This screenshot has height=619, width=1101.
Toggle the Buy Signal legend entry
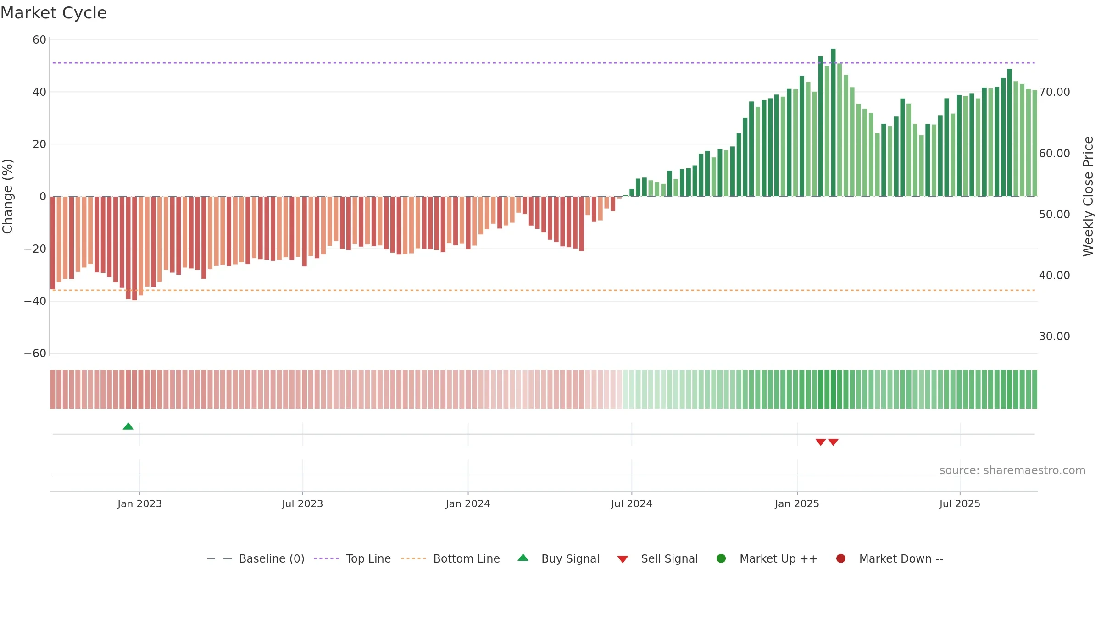coord(558,558)
